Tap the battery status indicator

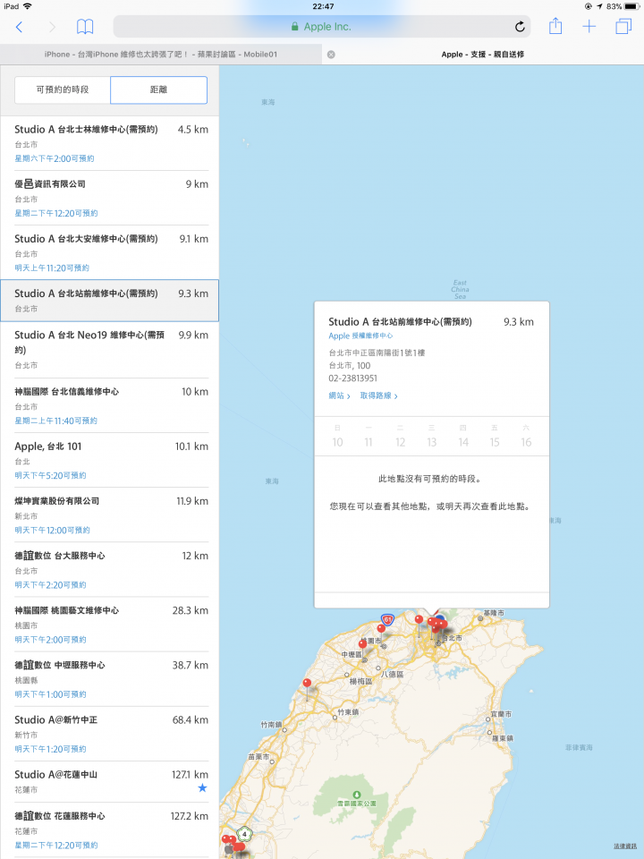pyautogui.click(x=632, y=6)
